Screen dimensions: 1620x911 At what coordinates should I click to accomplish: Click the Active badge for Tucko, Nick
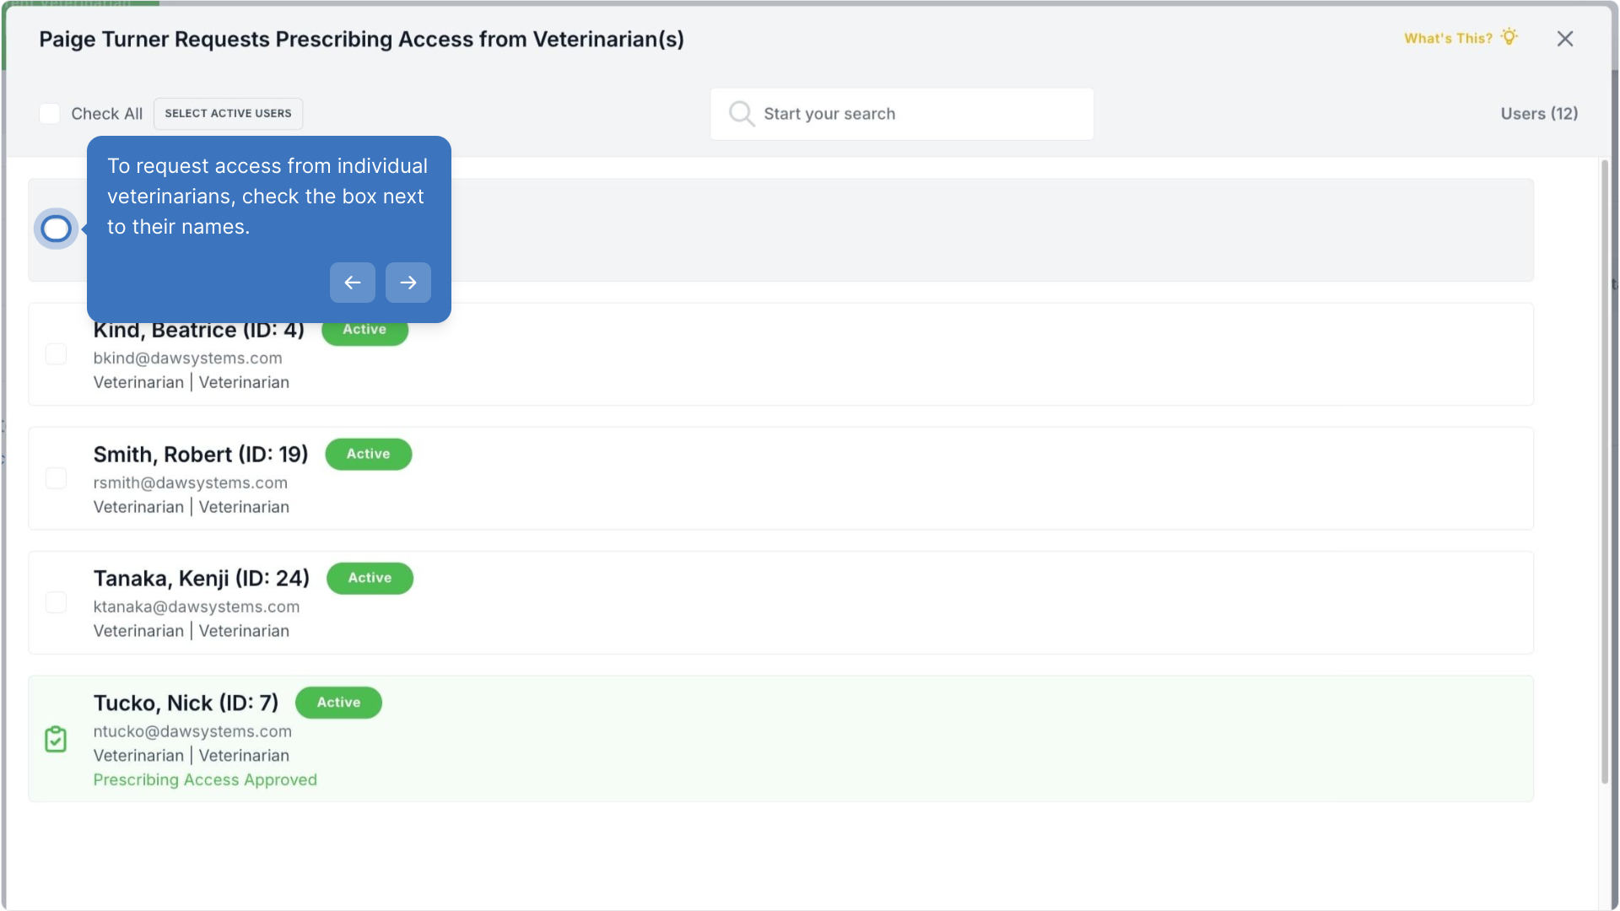[338, 703]
